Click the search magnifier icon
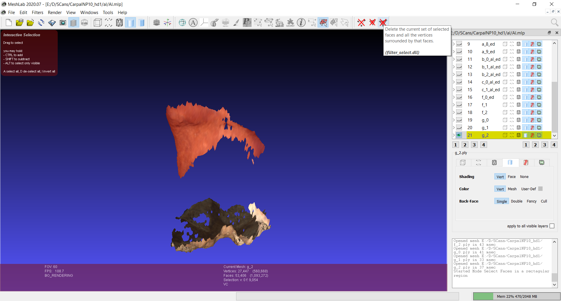 pyautogui.click(x=554, y=23)
